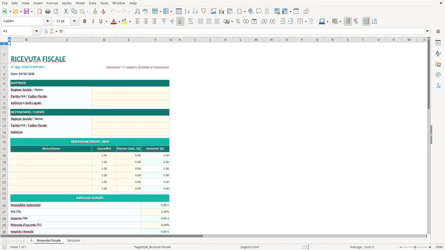
Task: Click zoom in plus button
Action: pyautogui.click(x=430, y=247)
